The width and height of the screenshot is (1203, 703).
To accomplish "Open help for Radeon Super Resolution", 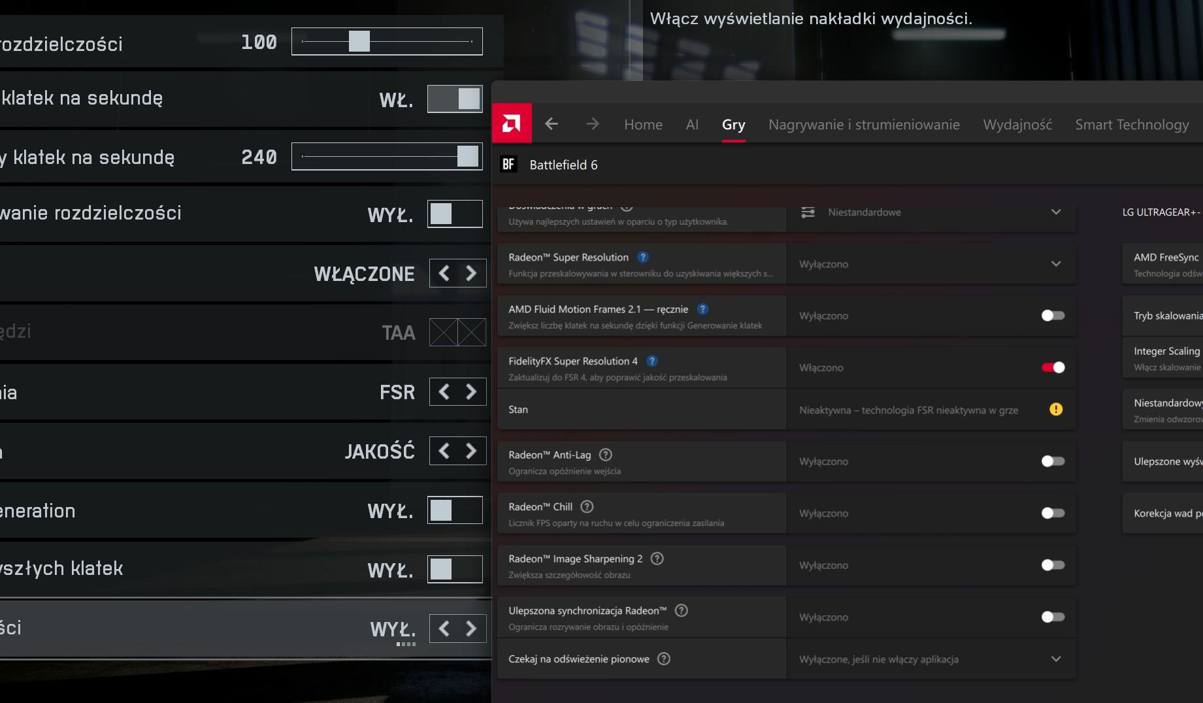I will tap(643, 257).
